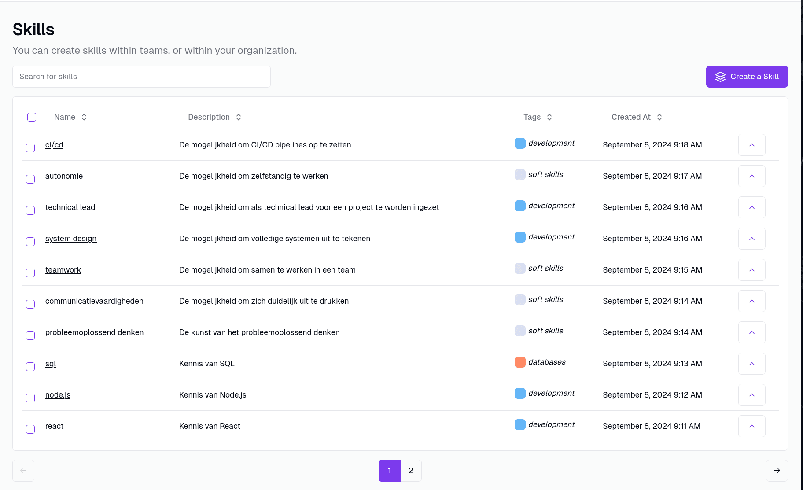
Task: Select page 1 in pagination
Action: (x=389, y=471)
